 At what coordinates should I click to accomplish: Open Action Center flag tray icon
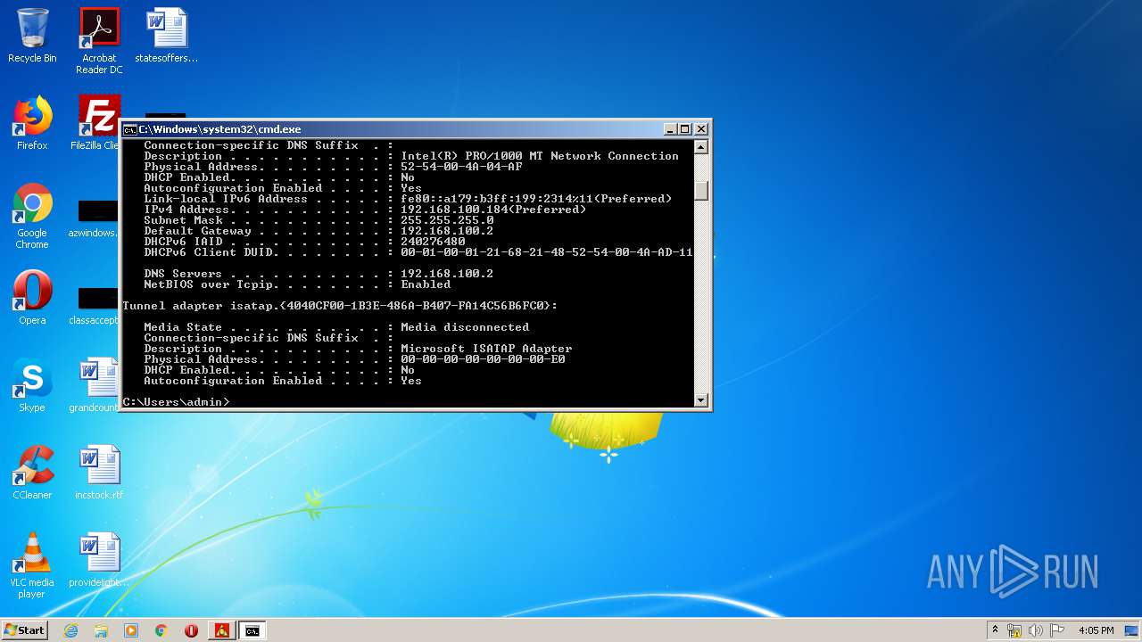click(x=1057, y=630)
